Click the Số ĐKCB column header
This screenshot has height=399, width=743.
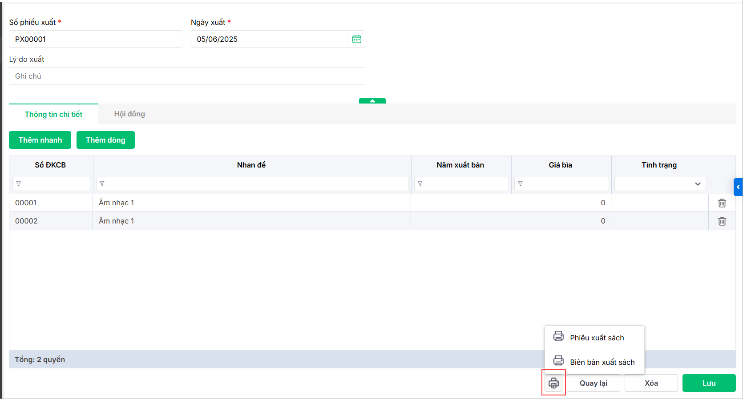pos(50,165)
